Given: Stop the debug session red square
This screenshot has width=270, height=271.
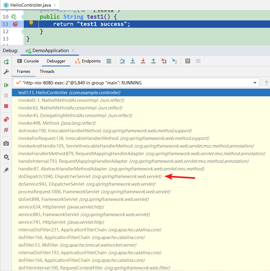Looking at the screenshot, I should click(x=6, y=106).
